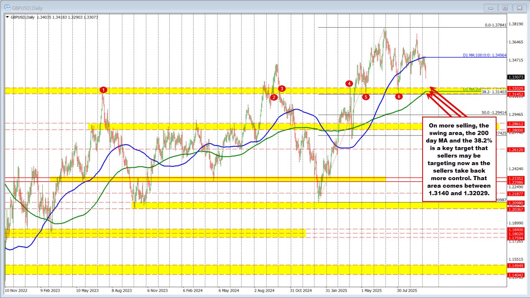Select the 50.0-1.29414 Fibonacci level label

tap(494, 112)
